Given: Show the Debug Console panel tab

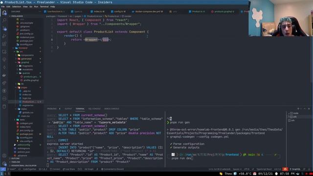Looking at the screenshot, I should click(112, 109).
